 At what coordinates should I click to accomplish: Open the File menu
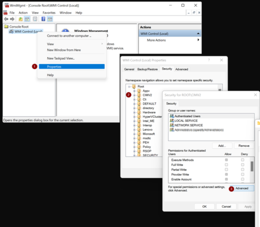click(12, 13)
